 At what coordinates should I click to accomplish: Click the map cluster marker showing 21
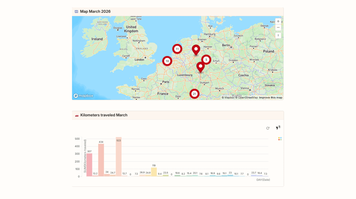(194, 94)
